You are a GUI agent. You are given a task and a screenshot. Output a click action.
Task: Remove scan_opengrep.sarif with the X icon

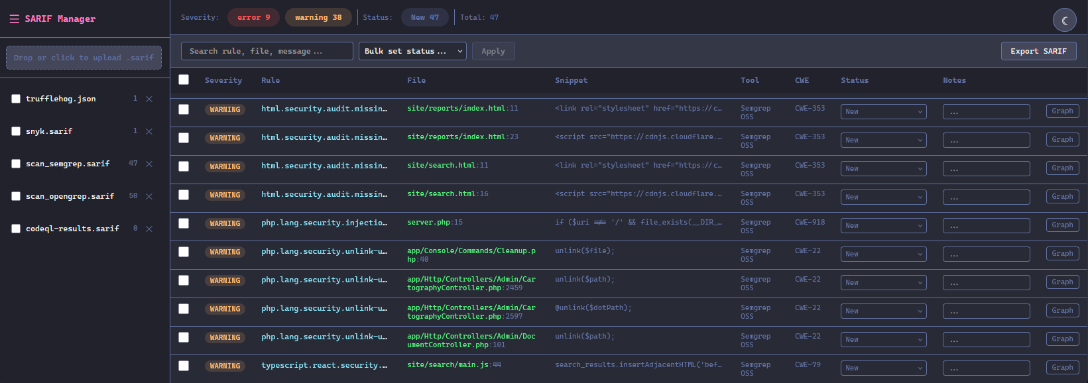(149, 196)
